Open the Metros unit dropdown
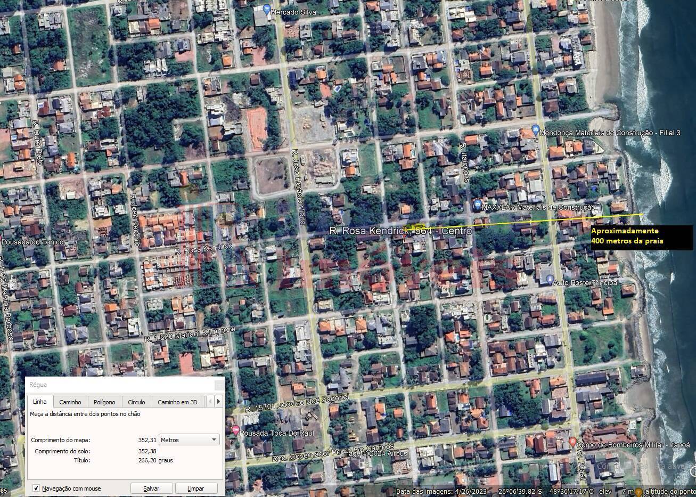The image size is (696, 497). [x=189, y=440]
